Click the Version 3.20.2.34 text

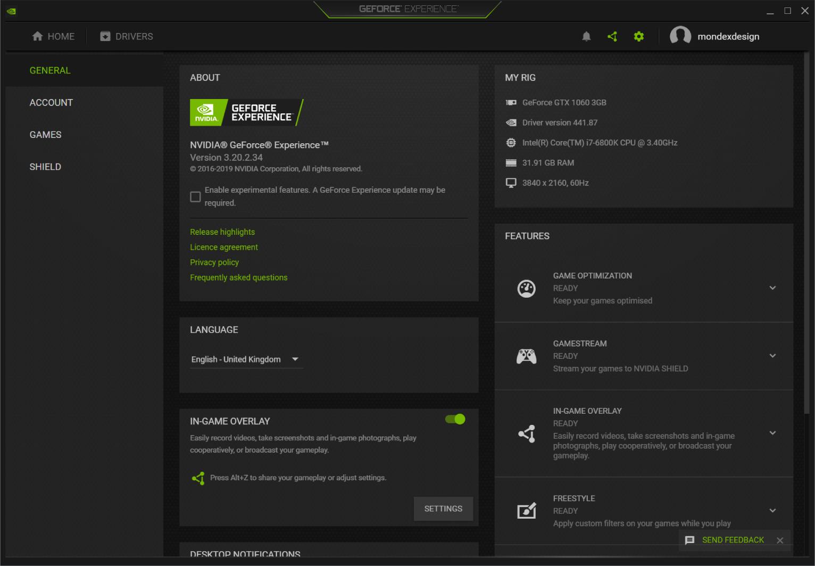coord(226,158)
